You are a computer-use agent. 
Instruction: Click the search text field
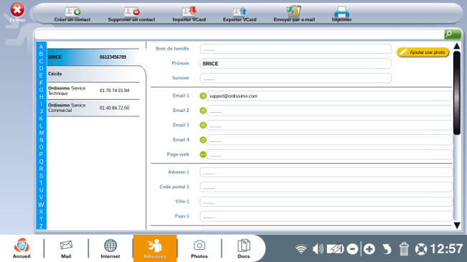tap(239, 34)
